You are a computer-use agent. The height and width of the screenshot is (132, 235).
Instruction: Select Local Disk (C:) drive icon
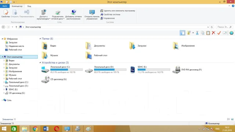(45, 70)
